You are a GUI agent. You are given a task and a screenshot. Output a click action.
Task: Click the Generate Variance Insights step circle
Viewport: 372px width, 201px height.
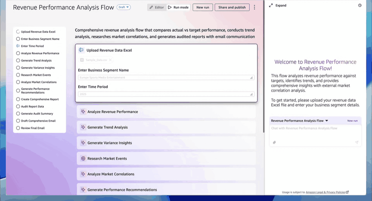18,68
